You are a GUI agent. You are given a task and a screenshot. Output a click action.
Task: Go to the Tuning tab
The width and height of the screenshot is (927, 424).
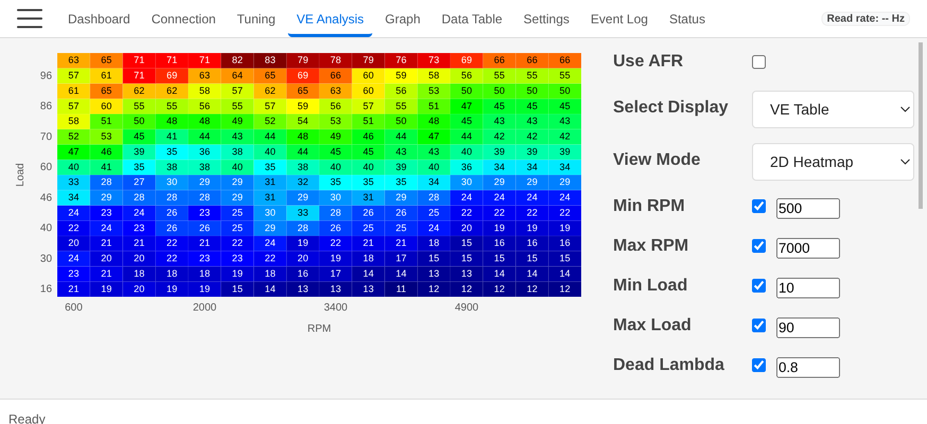[256, 19]
